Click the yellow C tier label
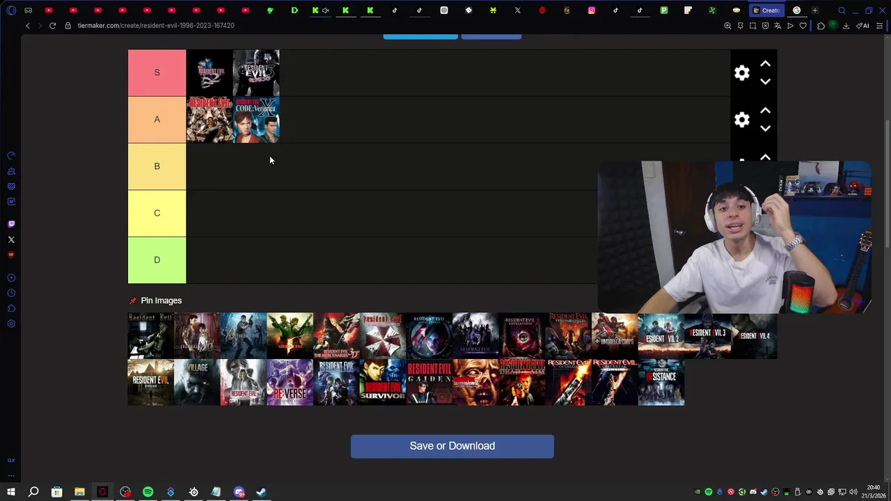Image resolution: width=891 pixels, height=501 pixels. 157,213
